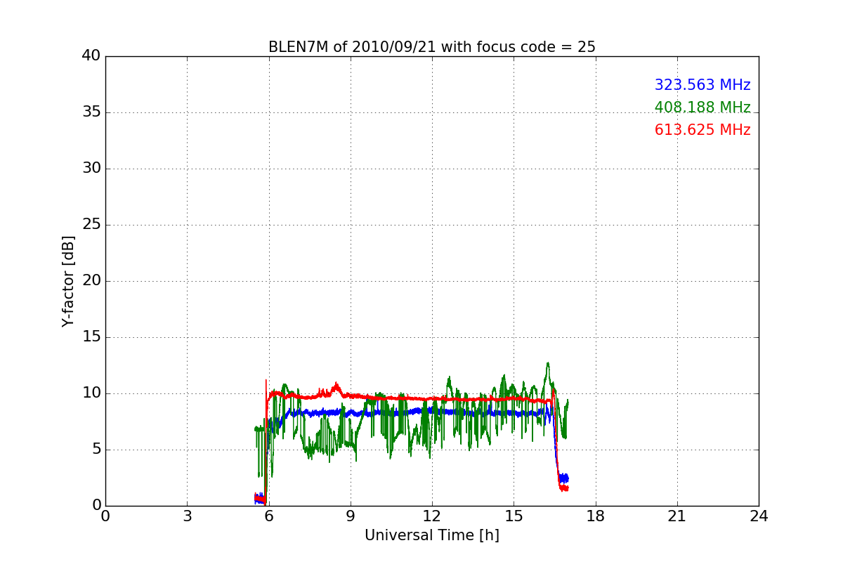Click y-axis tick label '5'

point(96,450)
